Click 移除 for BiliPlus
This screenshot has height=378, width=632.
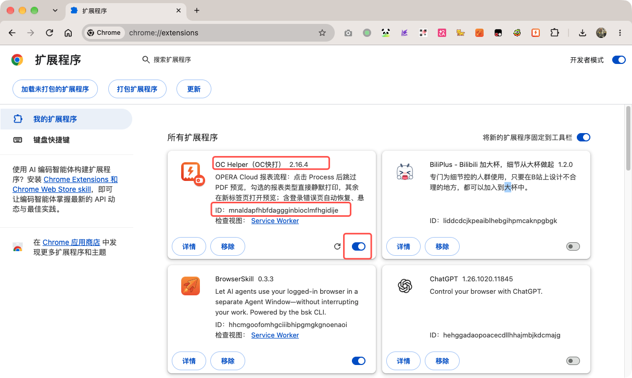[443, 246]
